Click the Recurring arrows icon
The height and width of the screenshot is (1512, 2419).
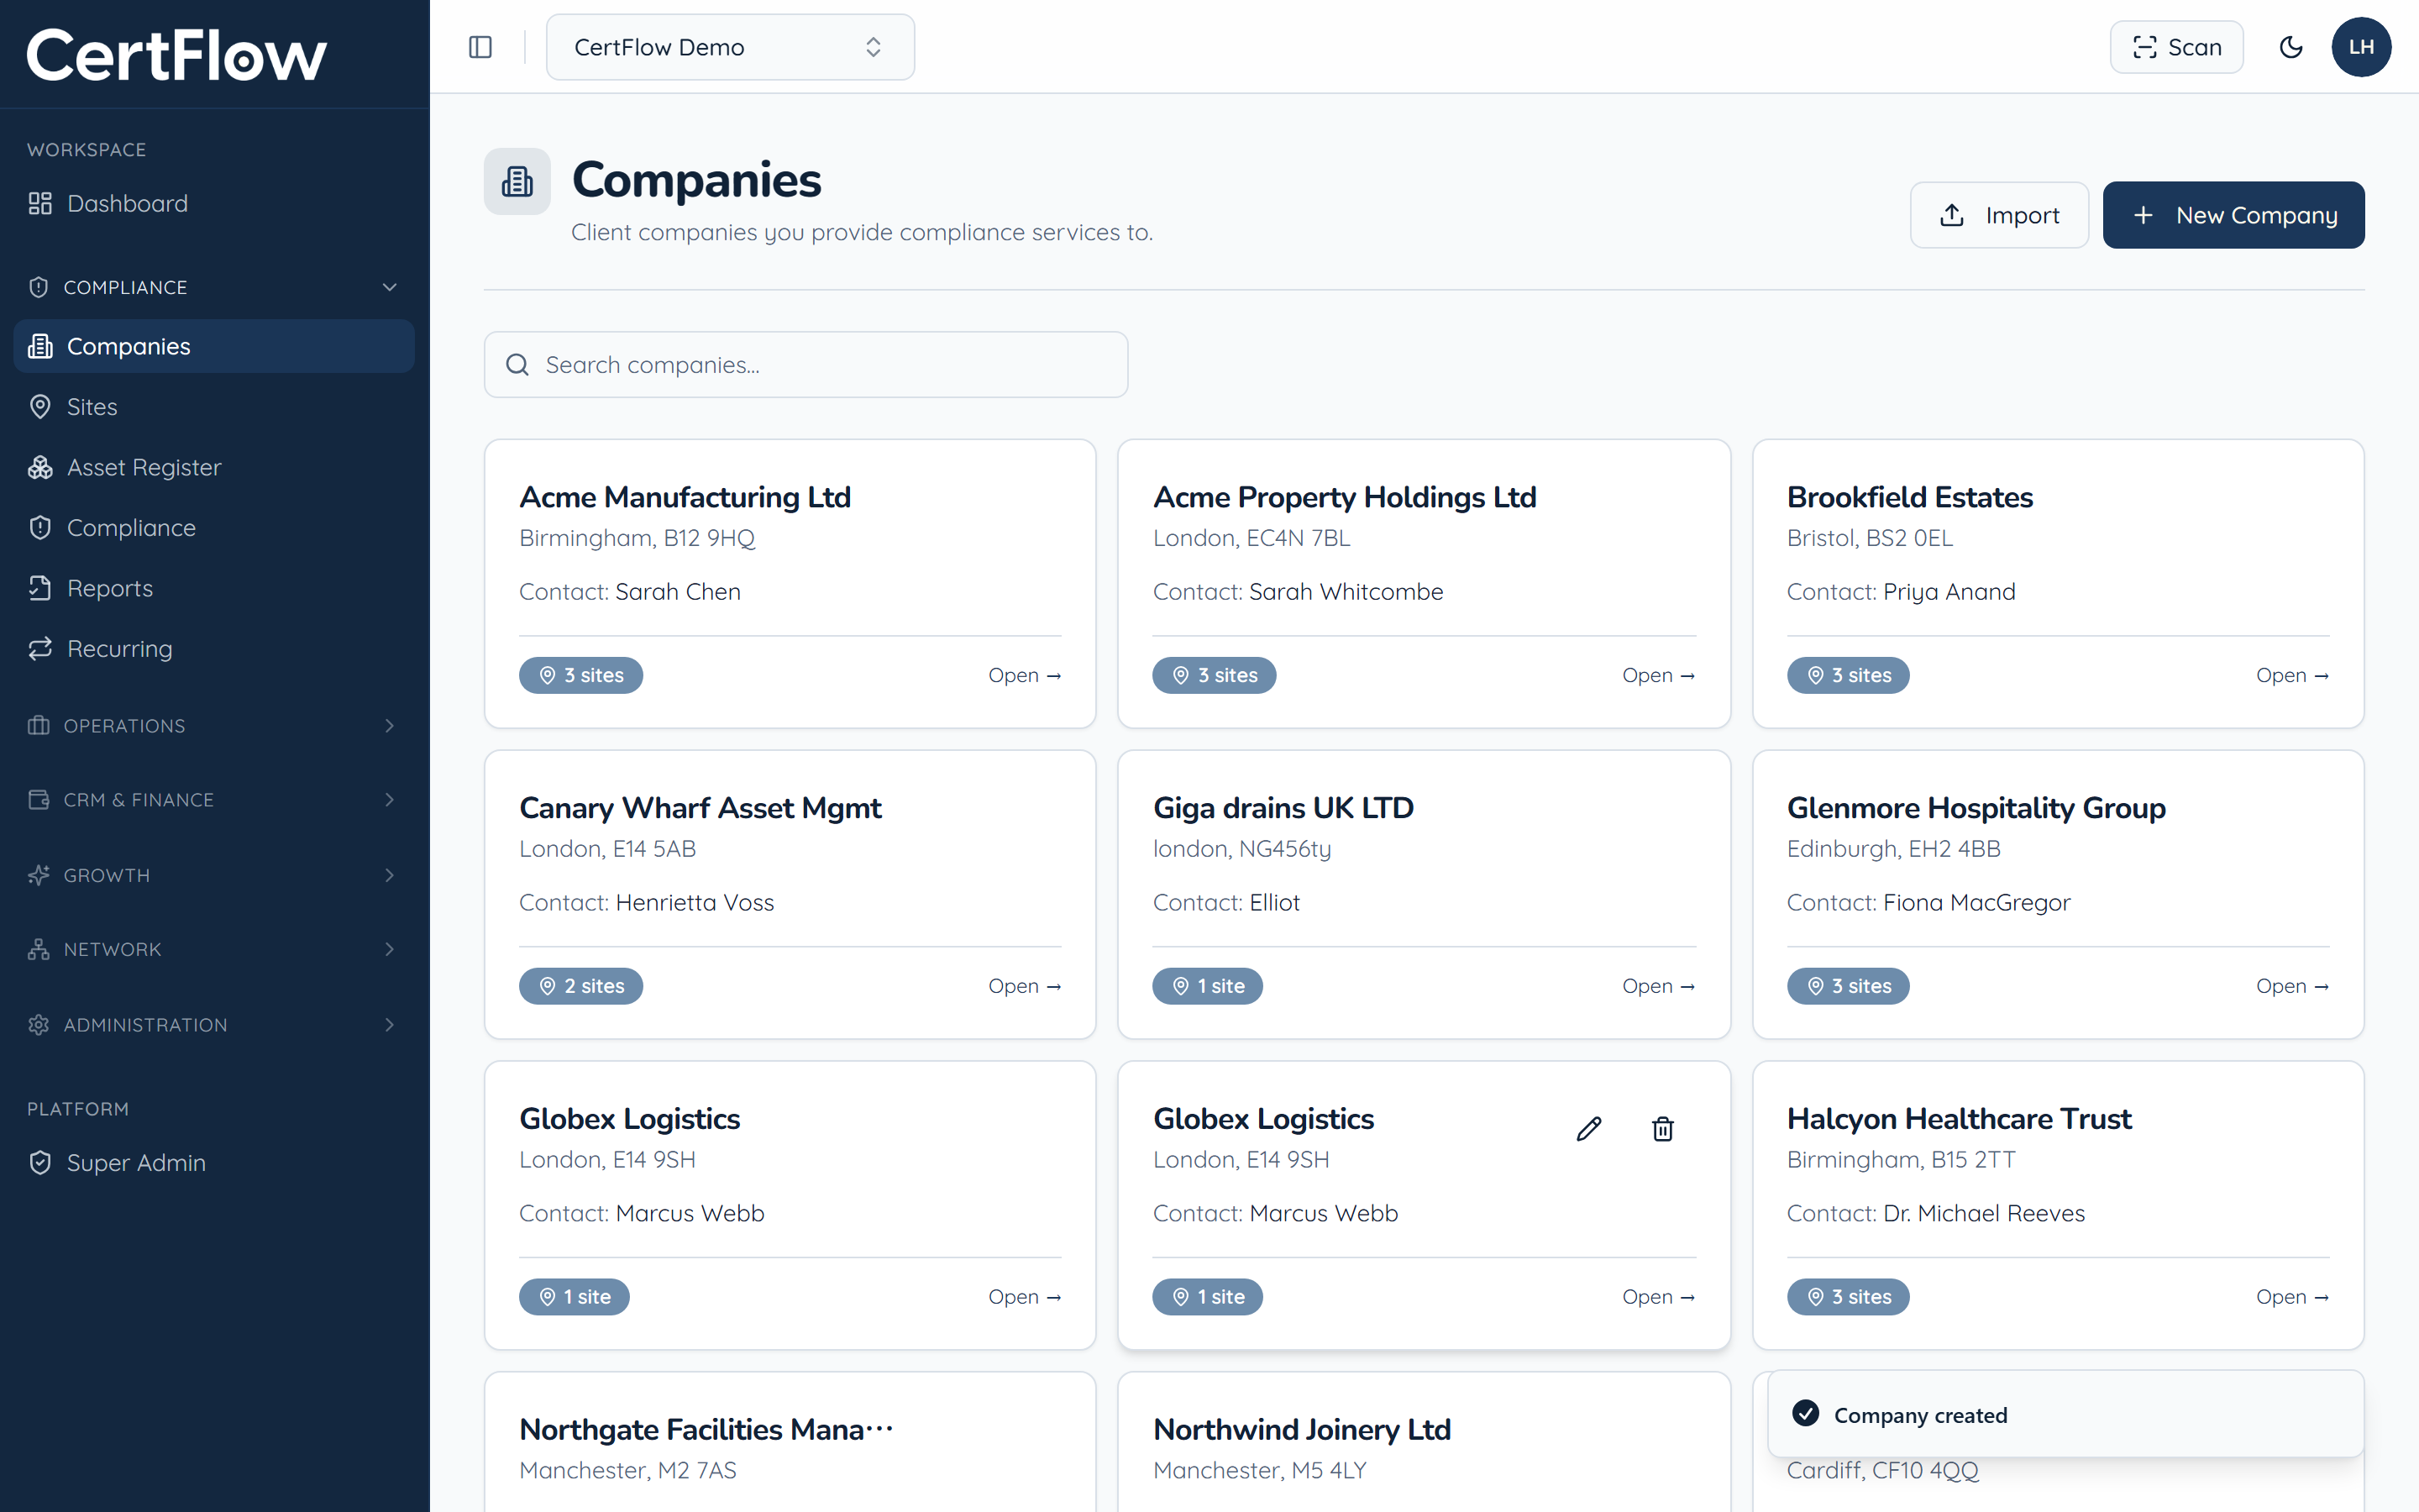(x=40, y=649)
